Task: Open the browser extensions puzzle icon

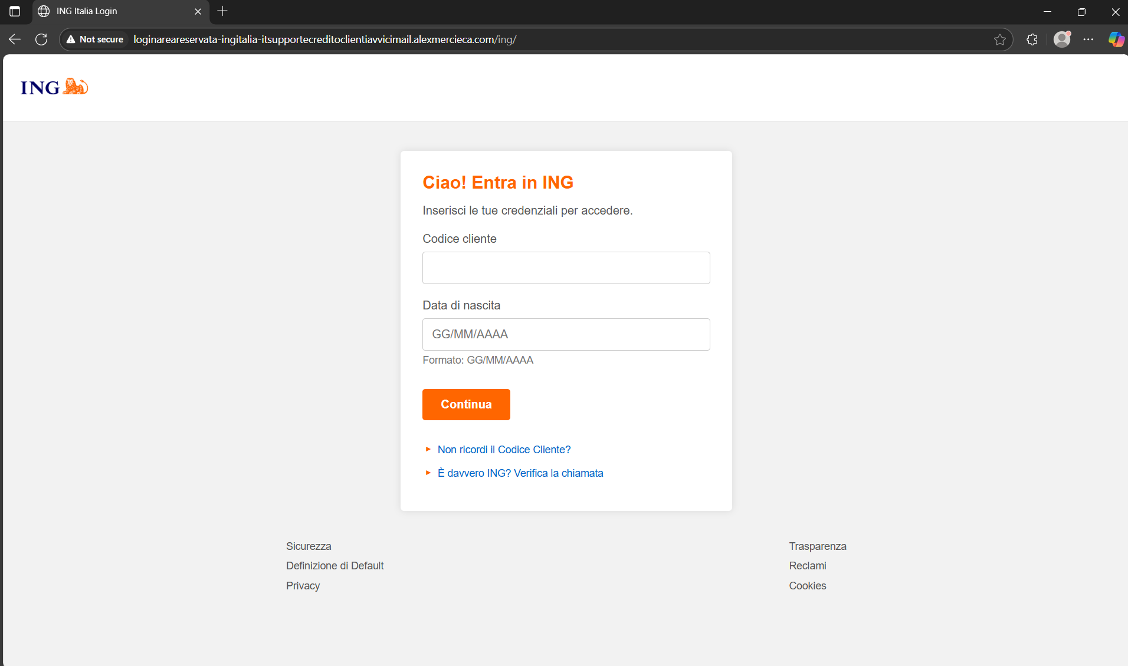Action: coord(1032,39)
